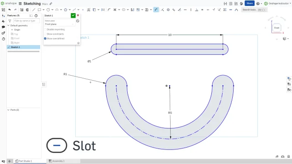Click the highlighted Dimension tool
The image size is (292, 164).
click(156, 10)
